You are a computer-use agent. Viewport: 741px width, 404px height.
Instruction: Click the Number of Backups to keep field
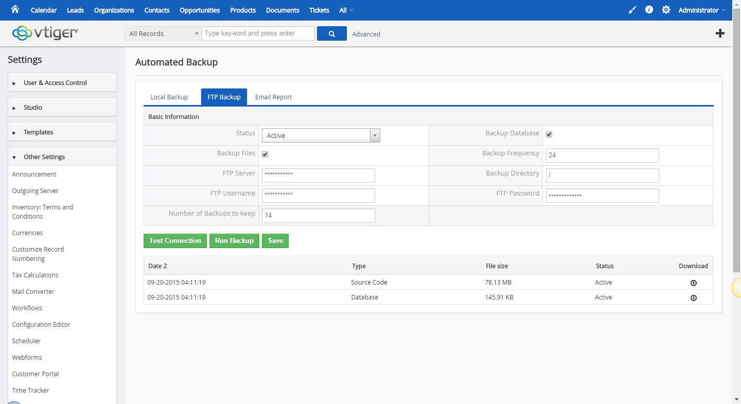click(x=319, y=216)
